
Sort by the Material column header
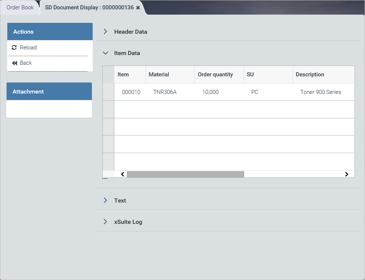(159, 74)
